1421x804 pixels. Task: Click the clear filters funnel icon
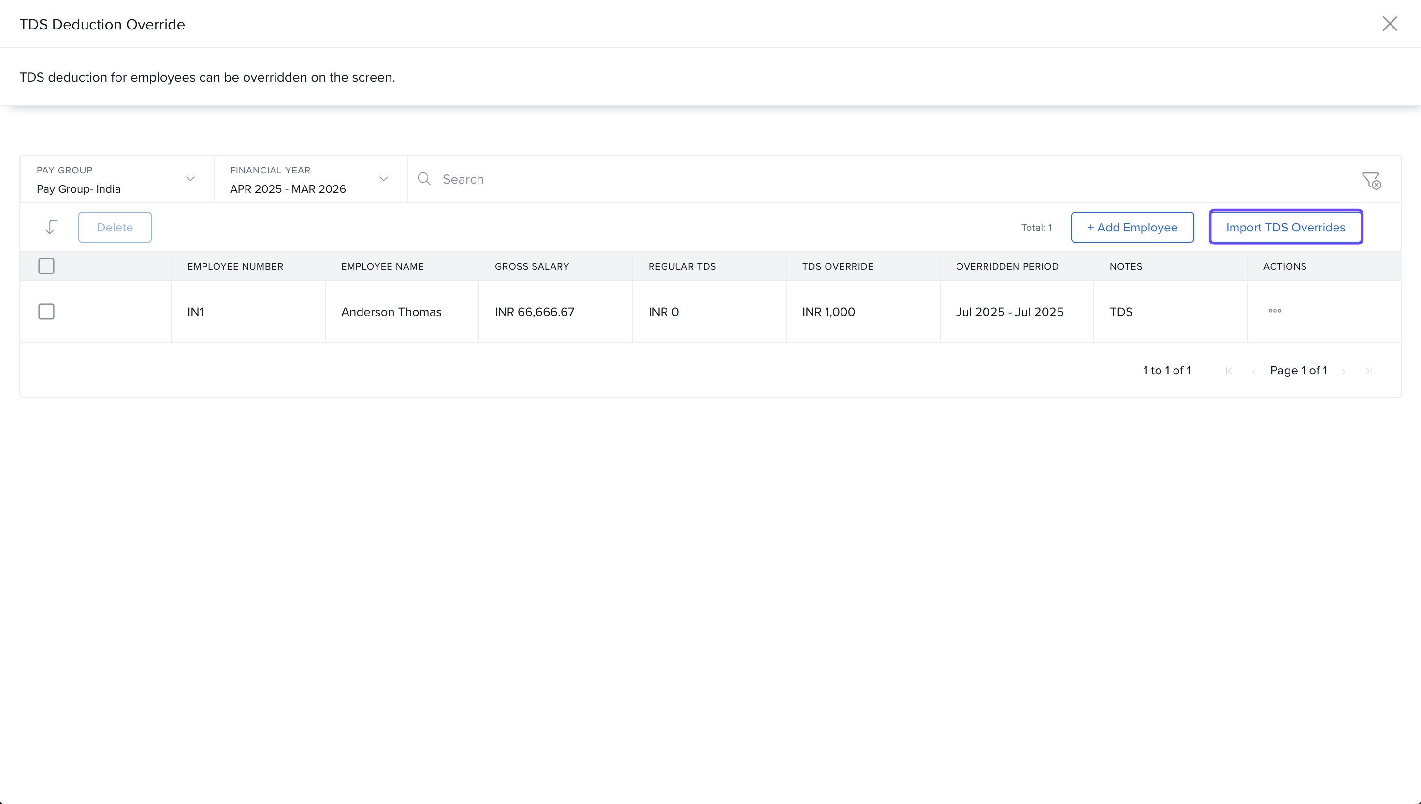1371,180
